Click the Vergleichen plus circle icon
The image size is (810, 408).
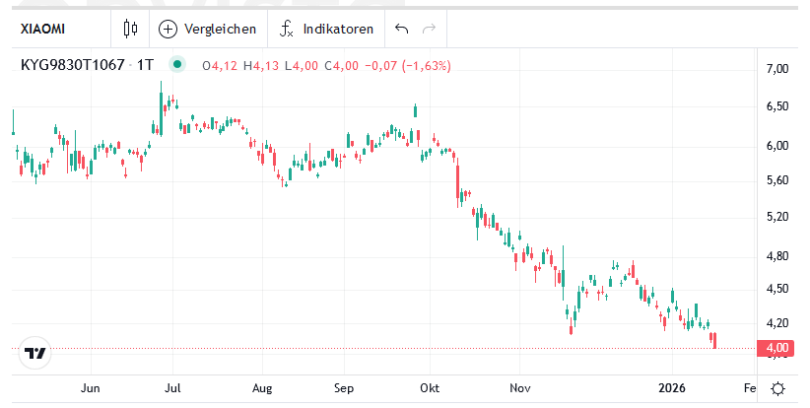[x=169, y=29]
